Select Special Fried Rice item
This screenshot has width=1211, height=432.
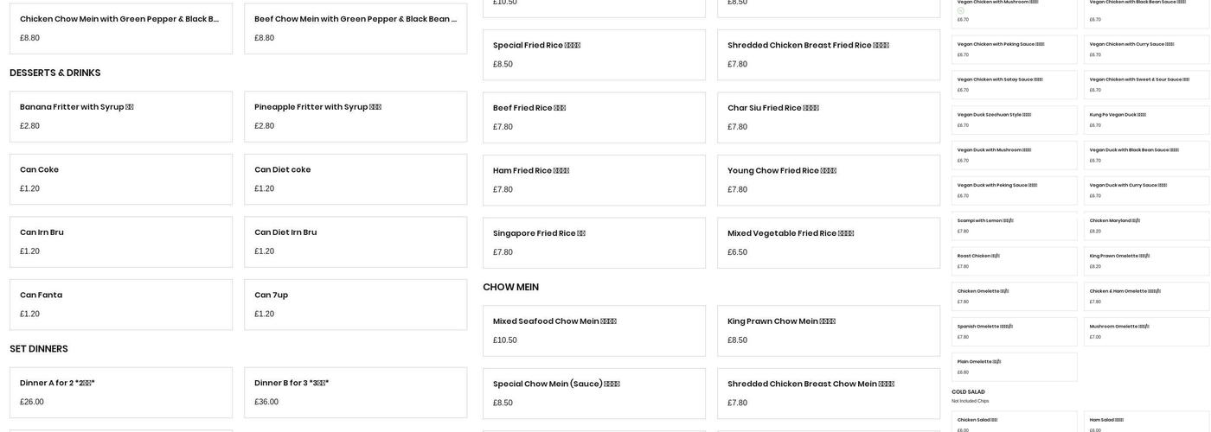click(594, 54)
